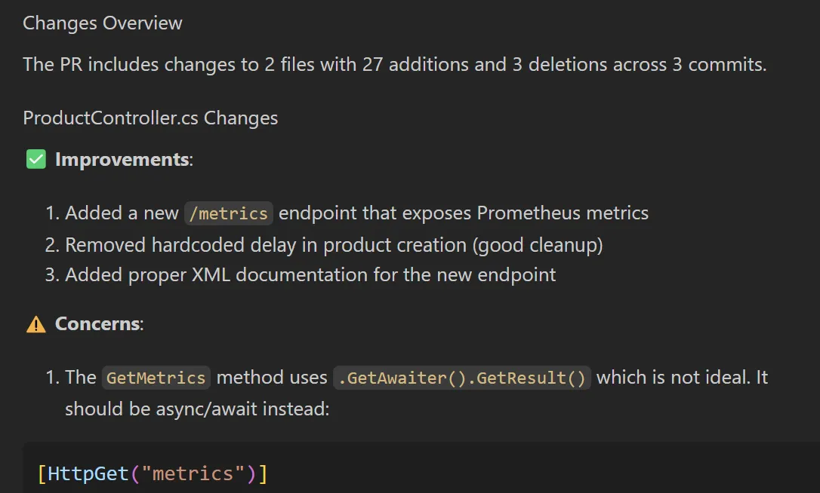This screenshot has width=820, height=493.
Task: Click the HttpGet attribute name in code block
Action: (x=87, y=474)
